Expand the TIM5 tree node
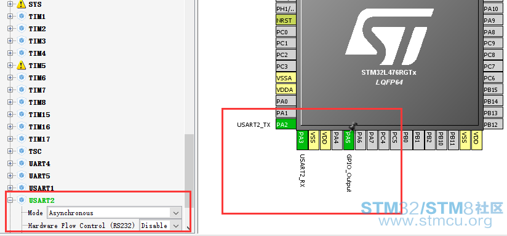This screenshot has width=507, height=236. (10, 66)
